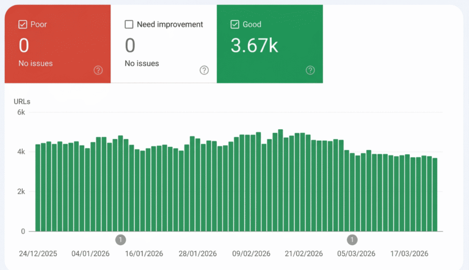Select the 'No issues' text under Need improvement
The width and height of the screenshot is (469, 270).
click(x=142, y=63)
